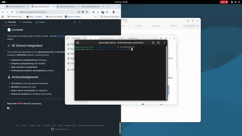242x136 pixels.
Task: Open the main.cpp editor tab
Action: coord(156,26)
